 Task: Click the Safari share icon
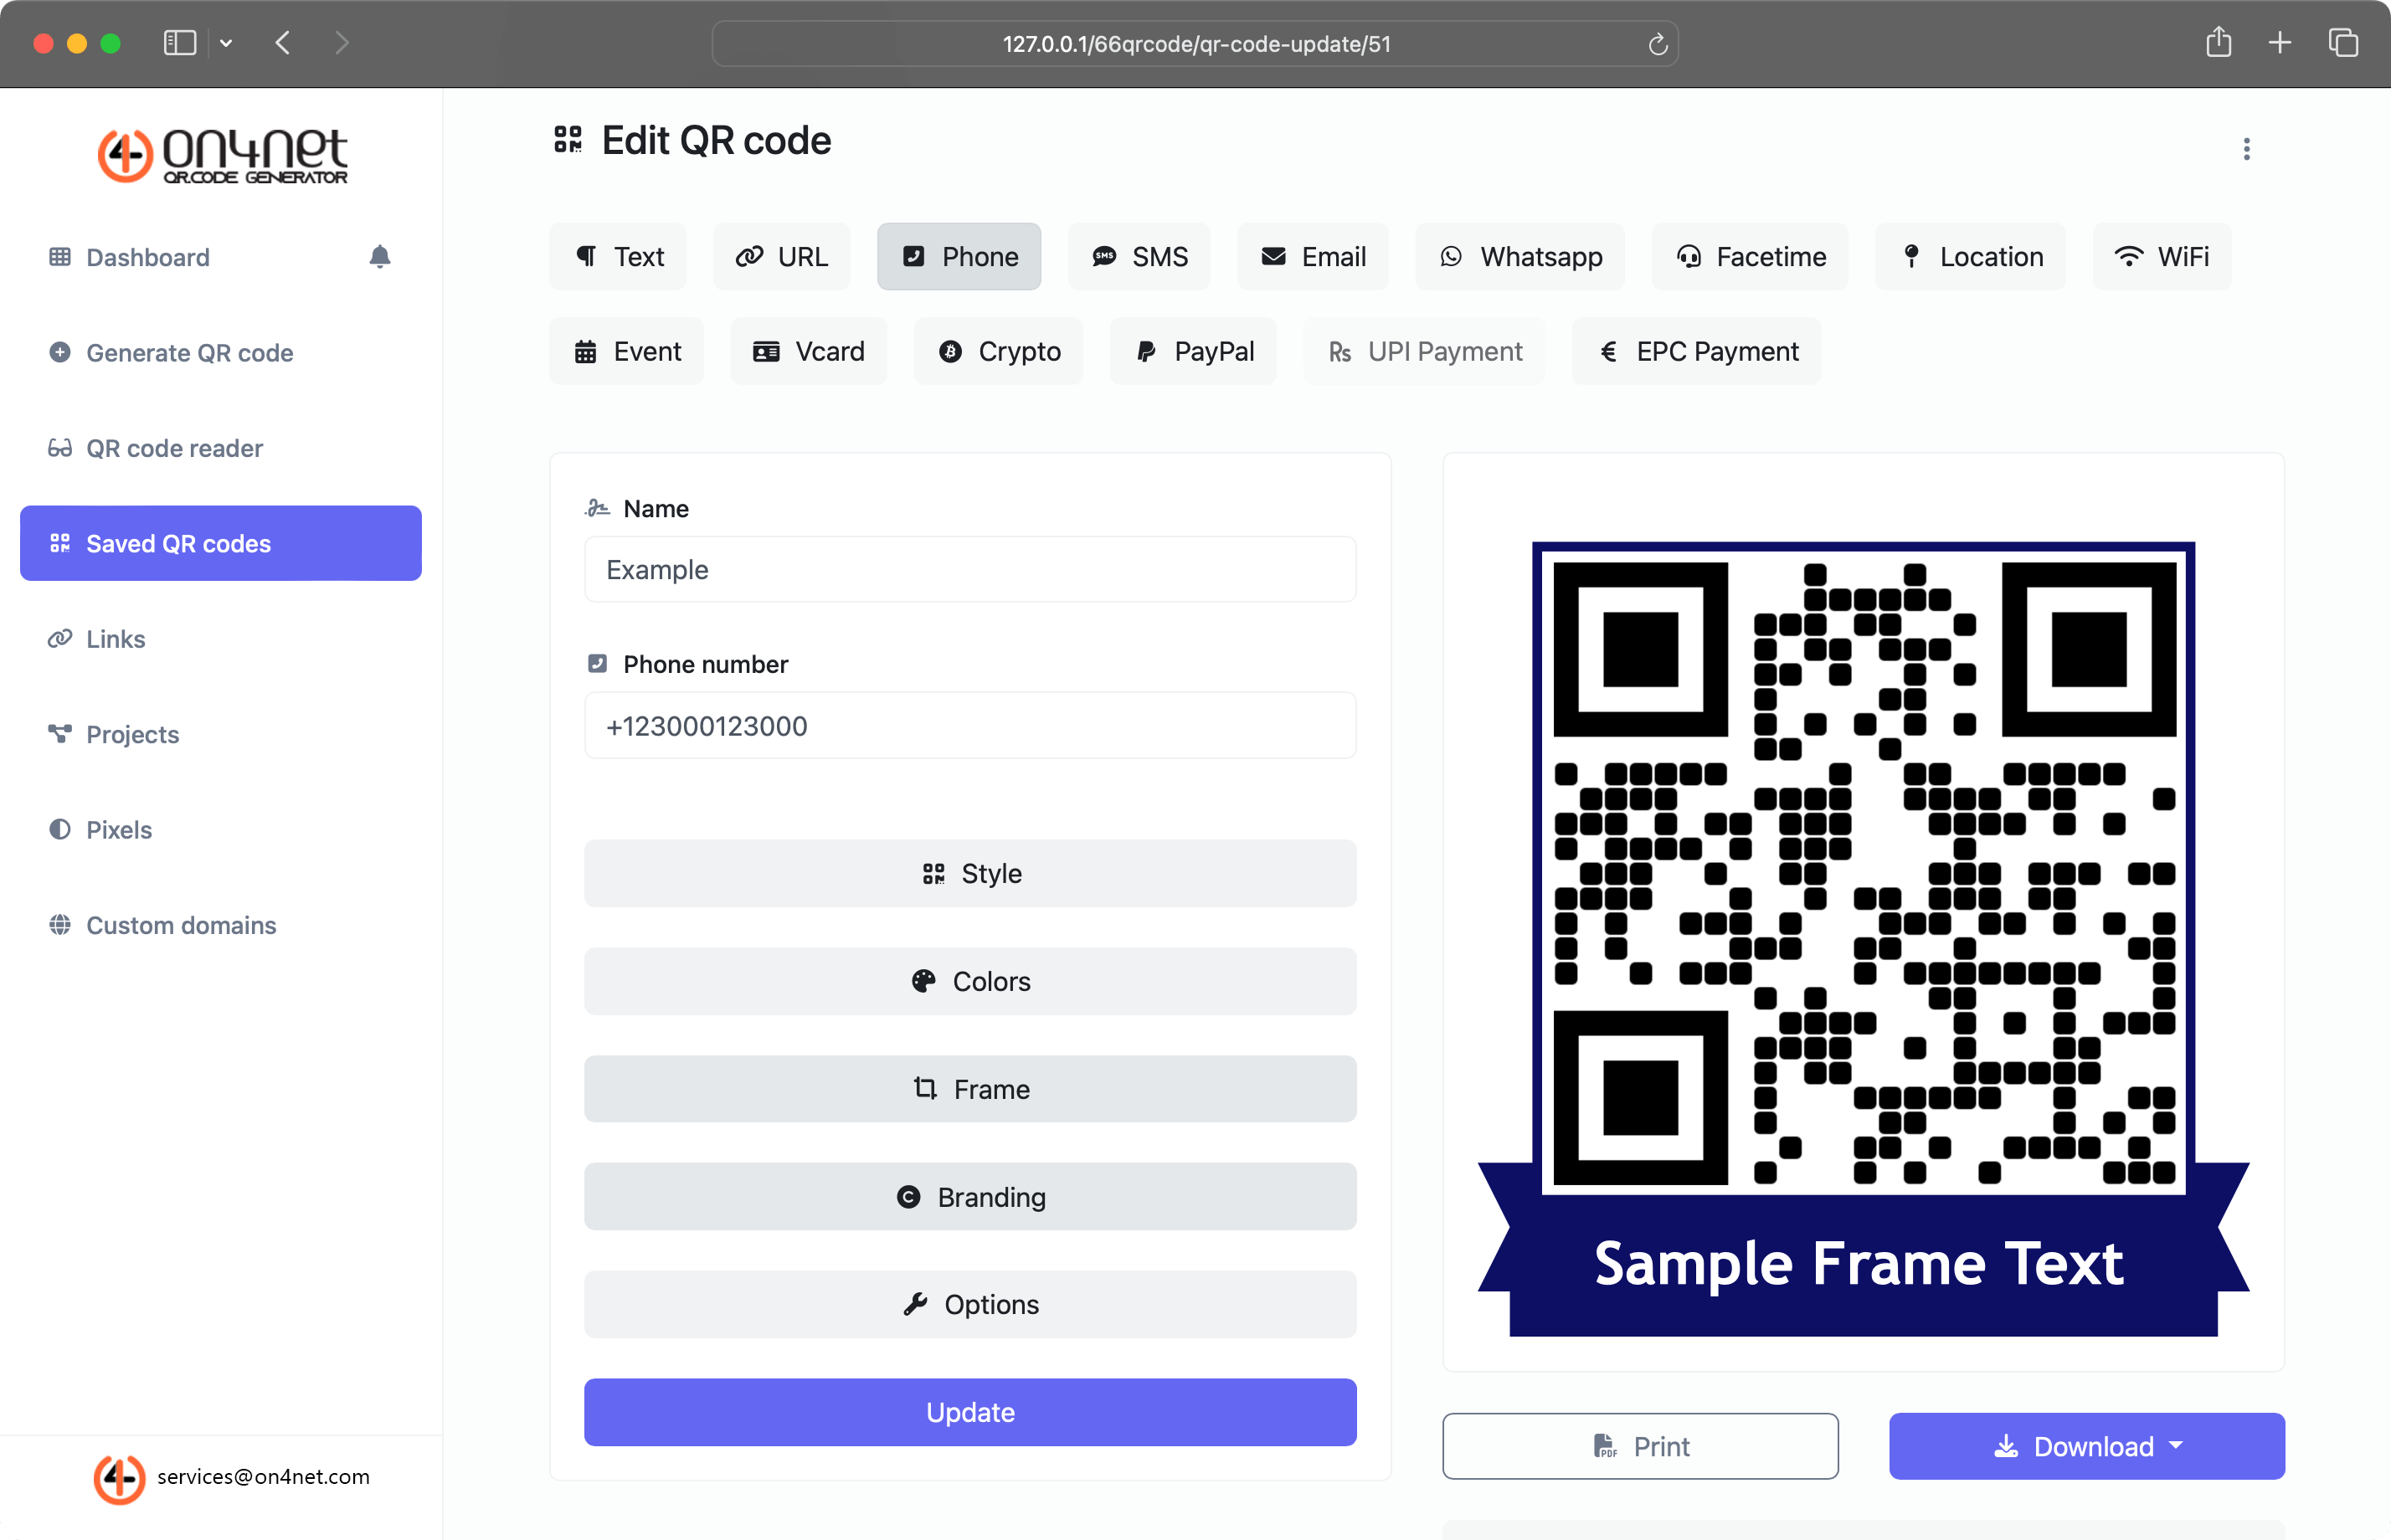pos(2218,42)
